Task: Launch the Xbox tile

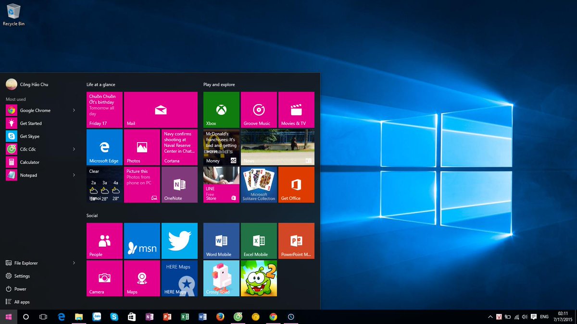Action: [x=221, y=110]
